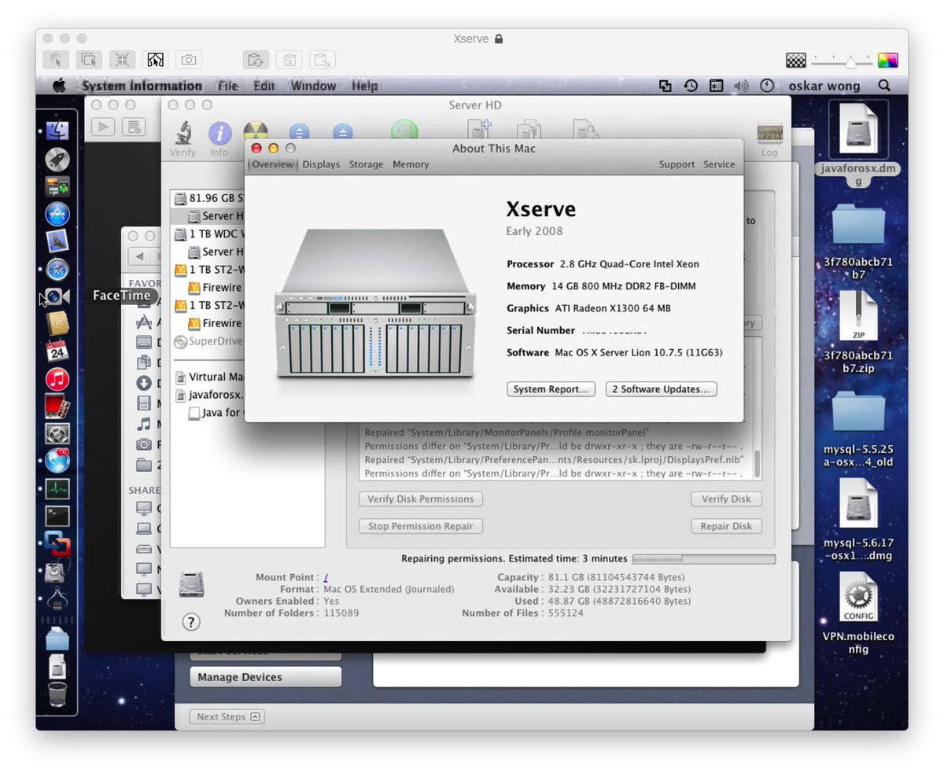
Task: Open the System Information menu
Action: [x=142, y=86]
